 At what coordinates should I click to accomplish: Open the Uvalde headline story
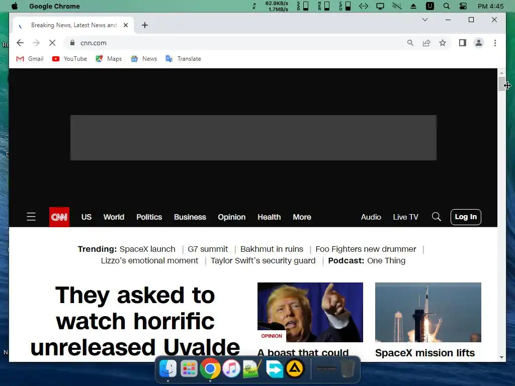(135, 322)
